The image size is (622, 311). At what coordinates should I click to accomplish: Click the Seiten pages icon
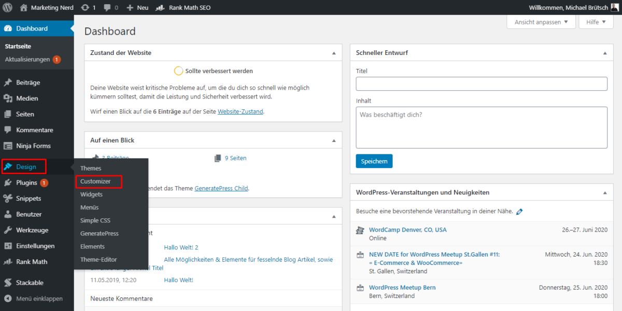[8, 114]
